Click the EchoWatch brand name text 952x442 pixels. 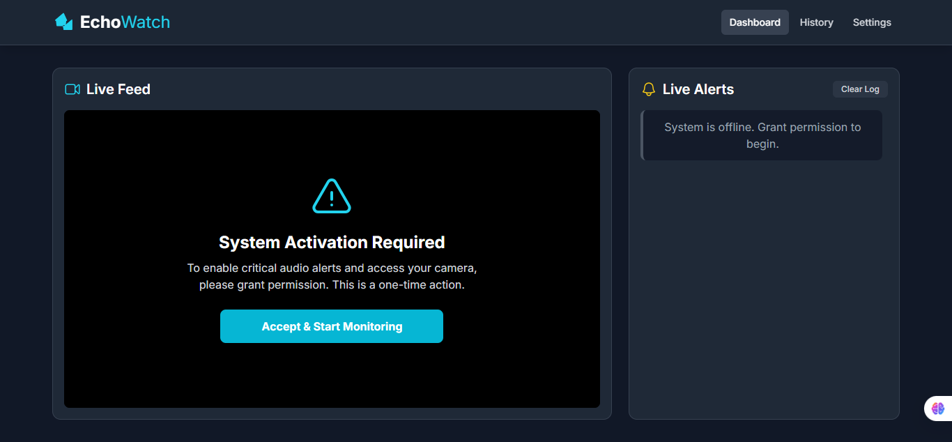point(126,22)
